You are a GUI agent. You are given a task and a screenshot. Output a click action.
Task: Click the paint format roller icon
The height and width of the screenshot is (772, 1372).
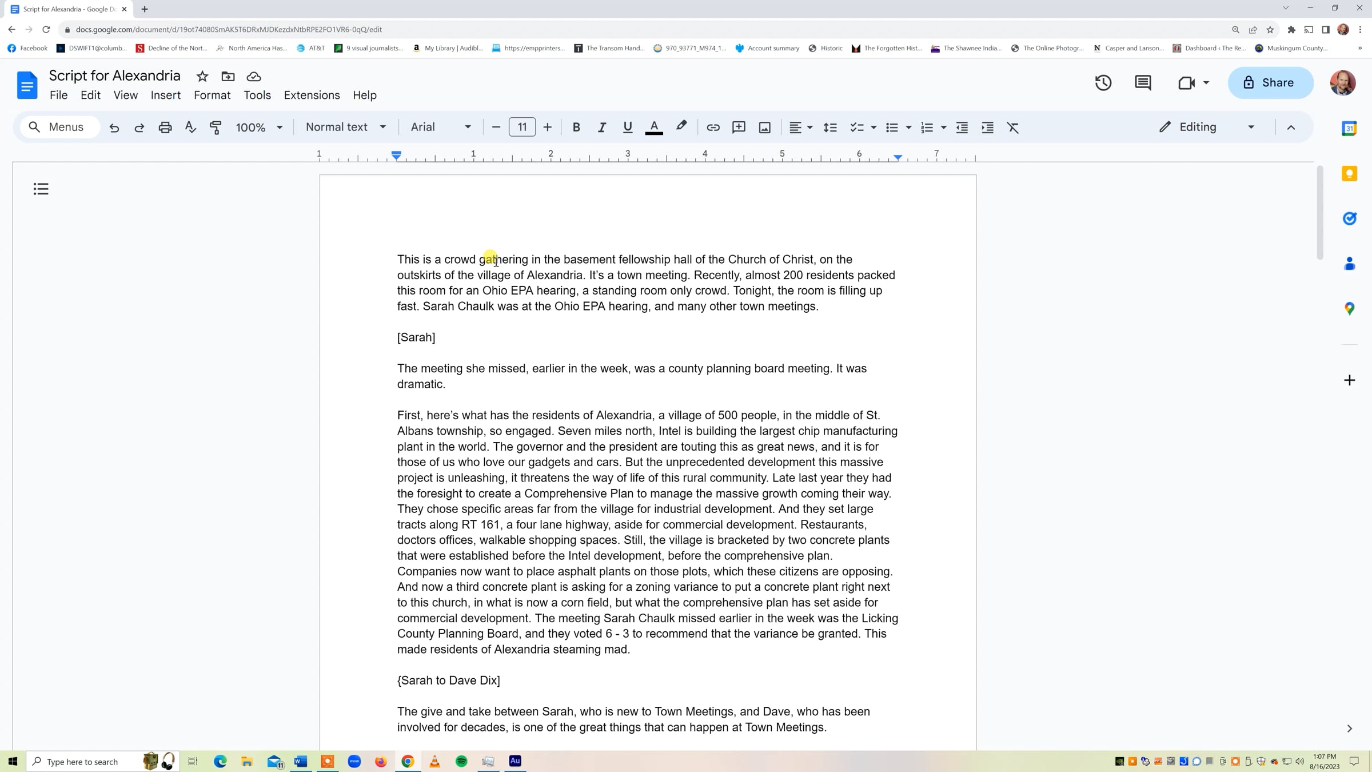216,127
